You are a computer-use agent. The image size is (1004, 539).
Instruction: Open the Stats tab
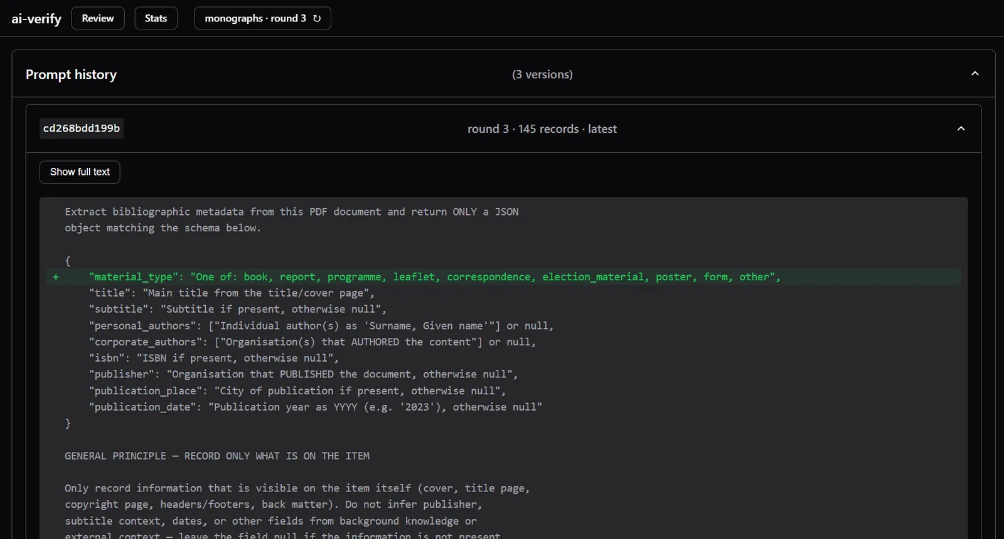pyautogui.click(x=156, y=18)
